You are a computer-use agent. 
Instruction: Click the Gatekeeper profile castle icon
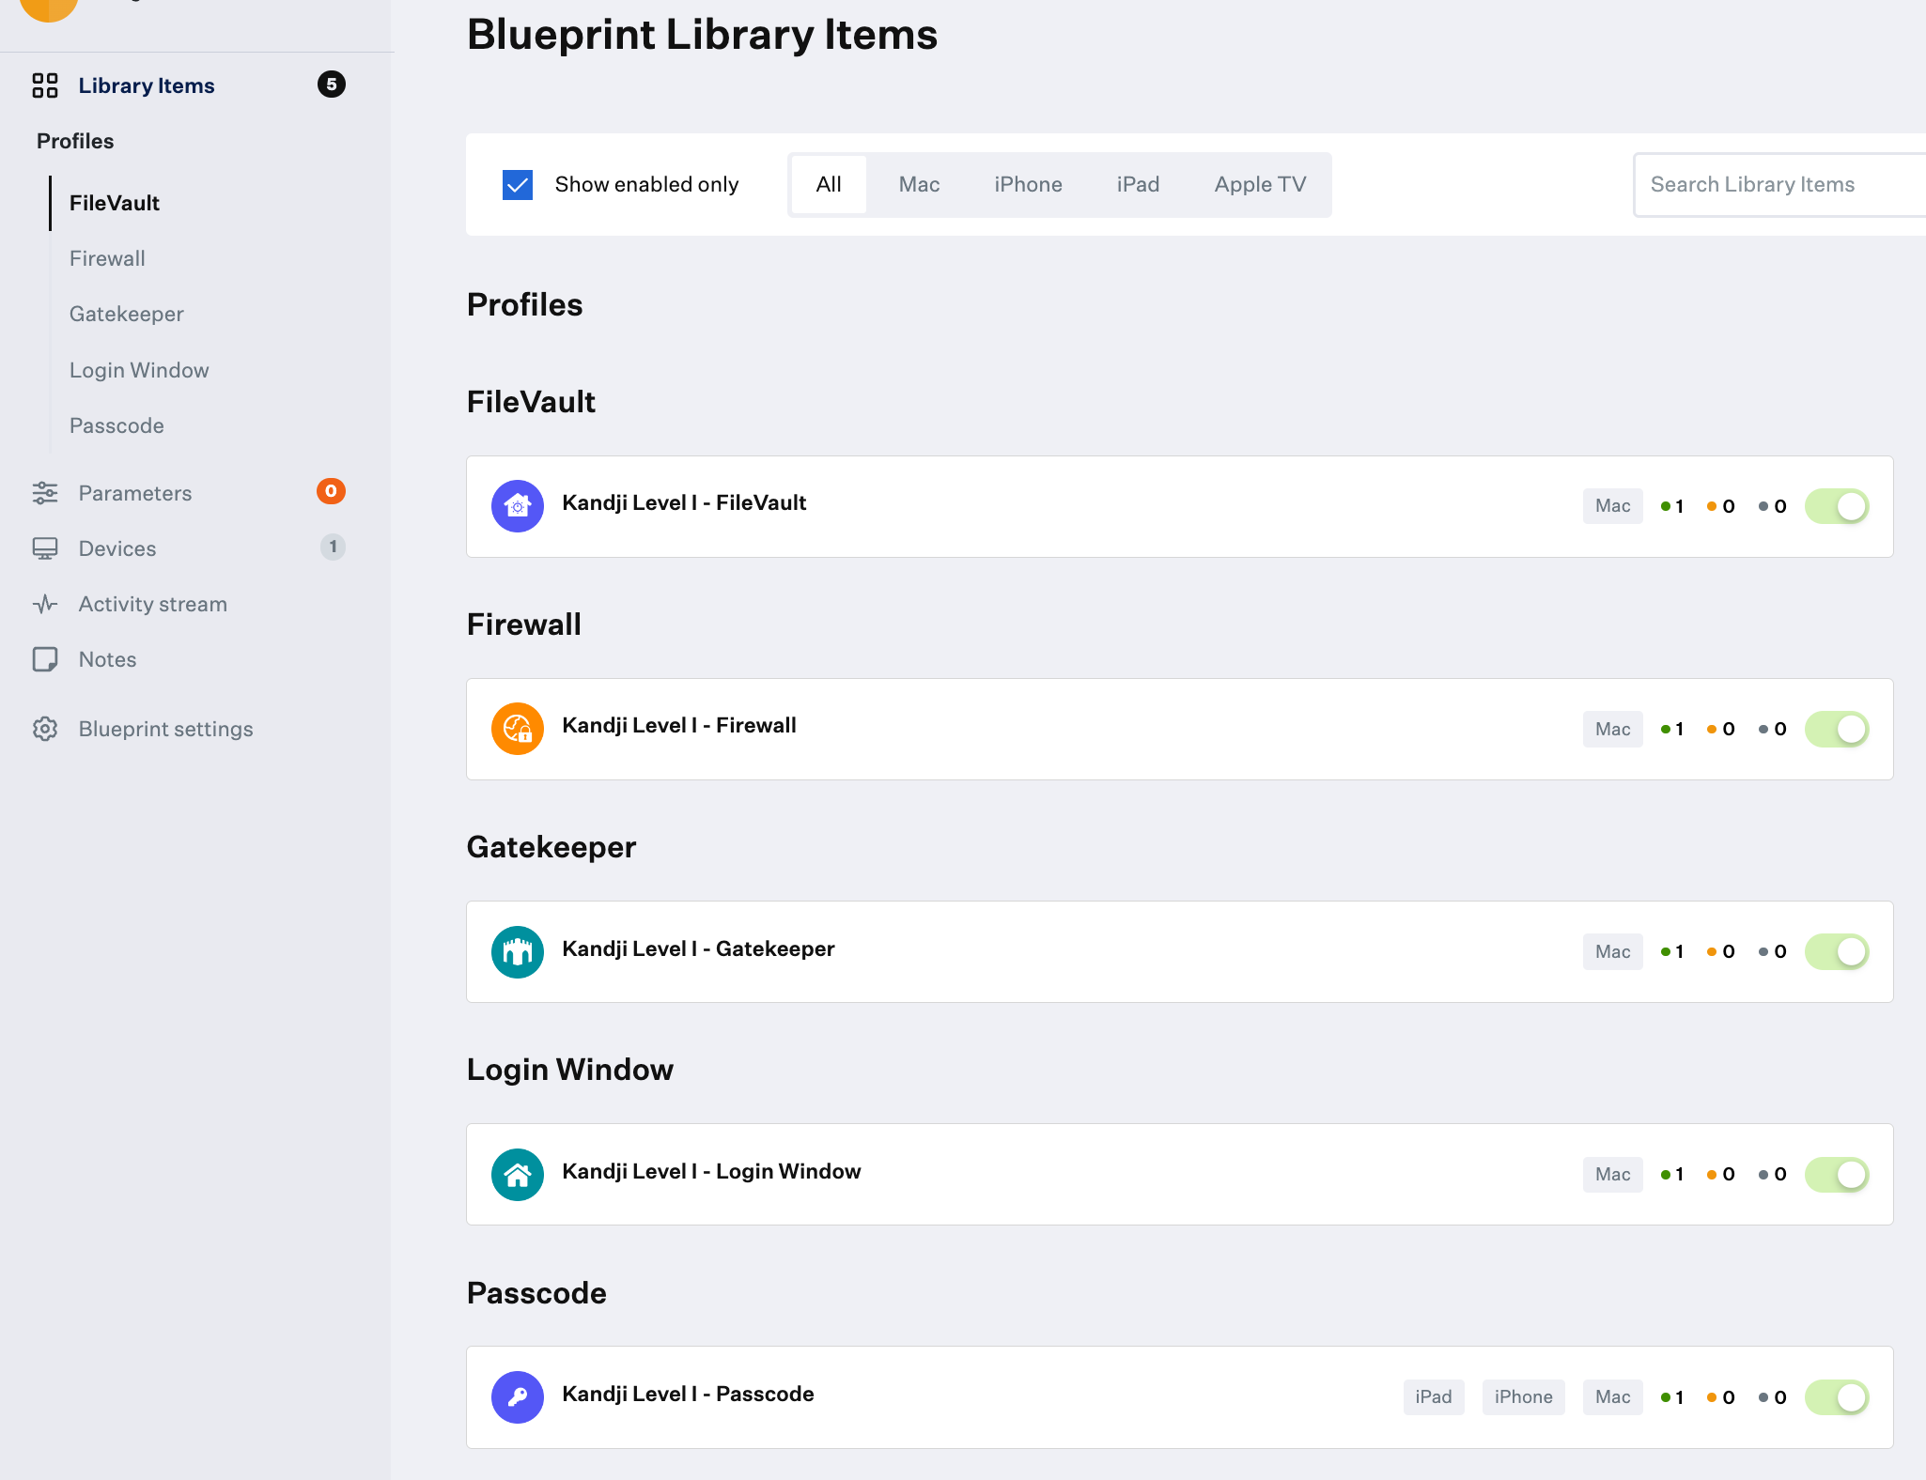click(x=518, y=952)
